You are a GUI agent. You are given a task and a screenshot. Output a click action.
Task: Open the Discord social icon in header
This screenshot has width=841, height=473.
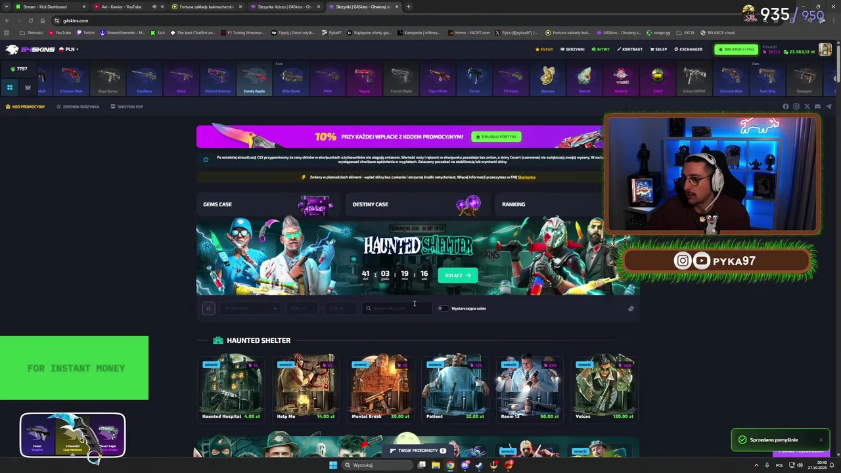click(x=817, y=106)
